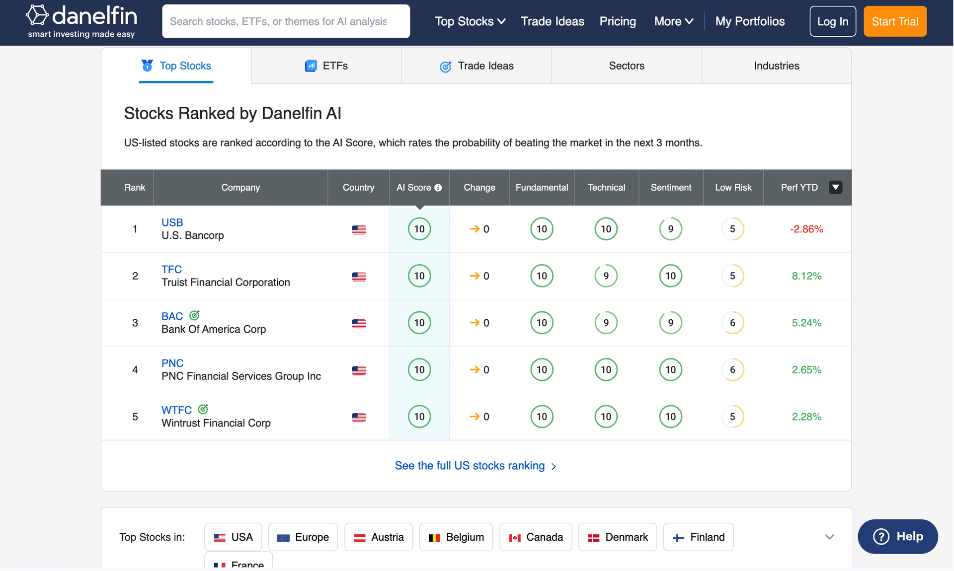The image size is (954, 571).
Task: Click the Help button overlay
Action: 897,536
